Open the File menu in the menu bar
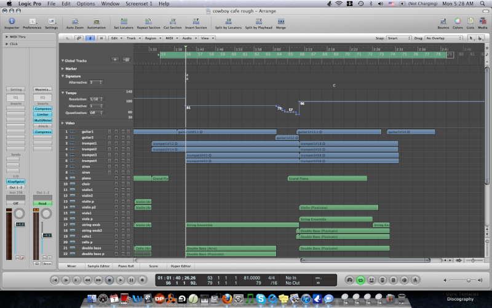This screenshot has width=492, height=308. click(x=52, y=4)
